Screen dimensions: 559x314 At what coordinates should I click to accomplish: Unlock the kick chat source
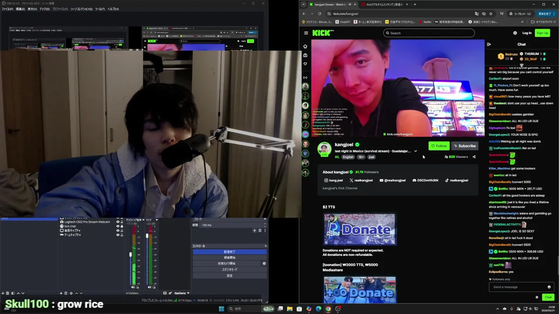pyautogui.click(x=122, y=226)
